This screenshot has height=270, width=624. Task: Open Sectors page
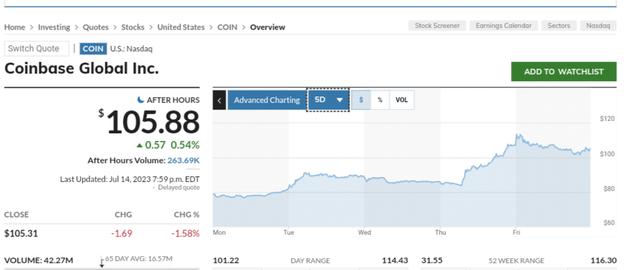click(559, 26)
